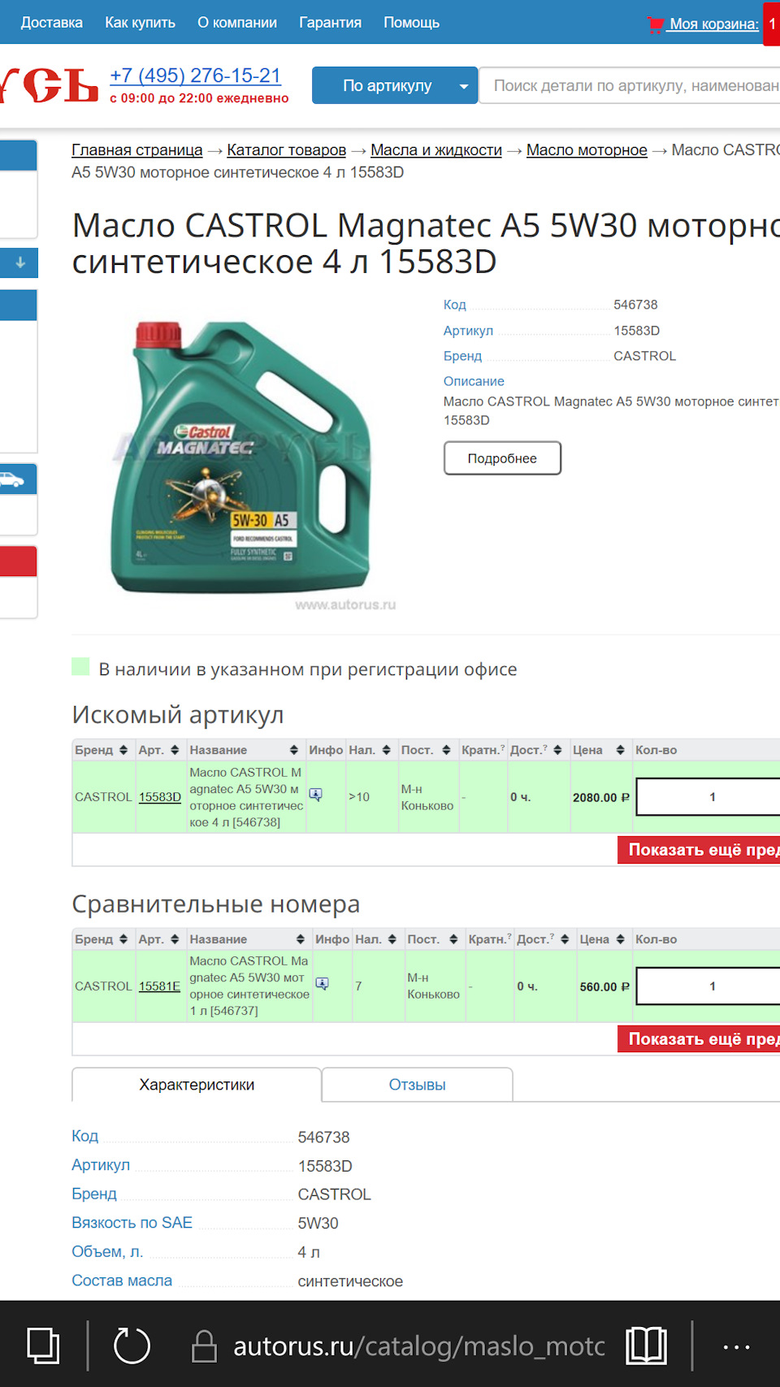
Task: Sort Сравнительные номера table by Название
Action: click(301, 939)
